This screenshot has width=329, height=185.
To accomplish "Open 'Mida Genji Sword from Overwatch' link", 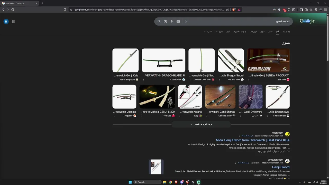I will pos(253,140).
